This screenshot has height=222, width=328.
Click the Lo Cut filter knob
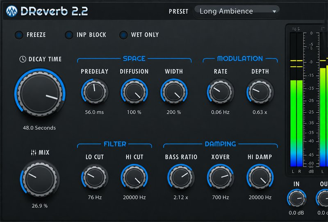pos(95,177)
